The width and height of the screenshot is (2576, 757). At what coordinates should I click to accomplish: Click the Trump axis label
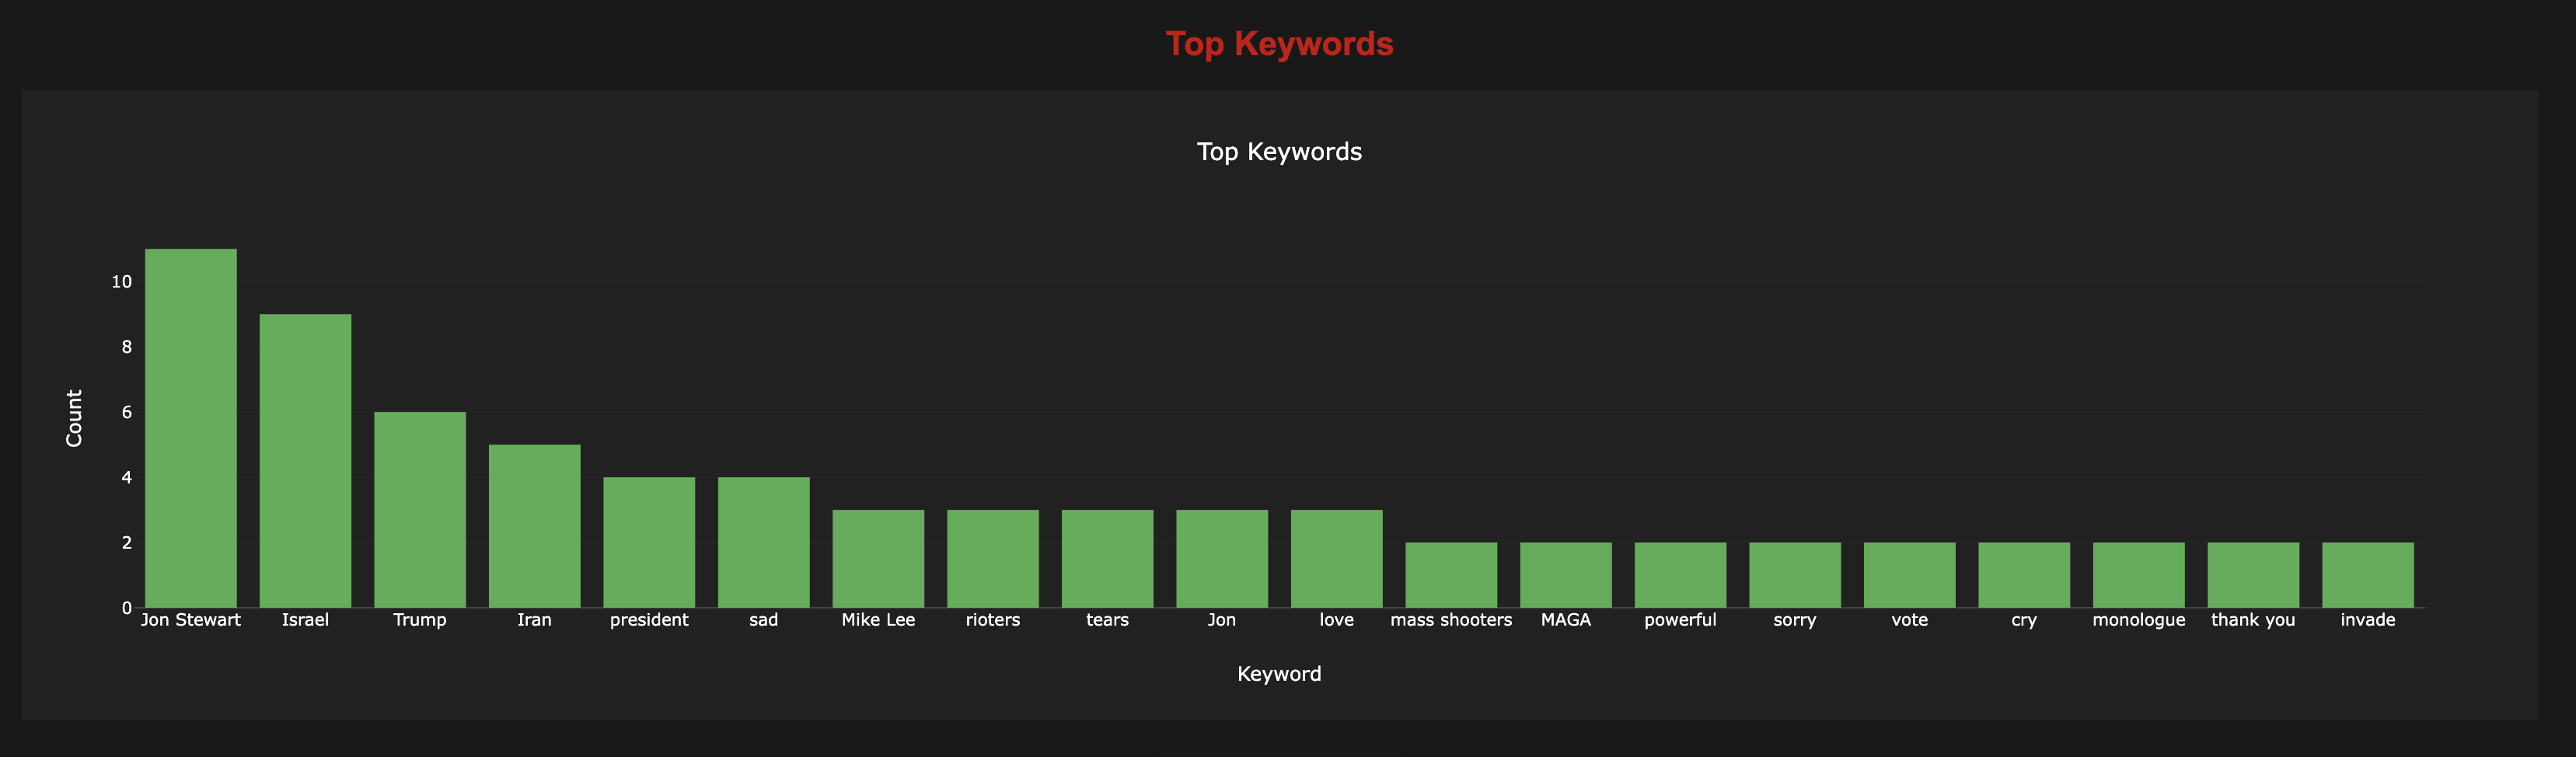coord(420,620)
